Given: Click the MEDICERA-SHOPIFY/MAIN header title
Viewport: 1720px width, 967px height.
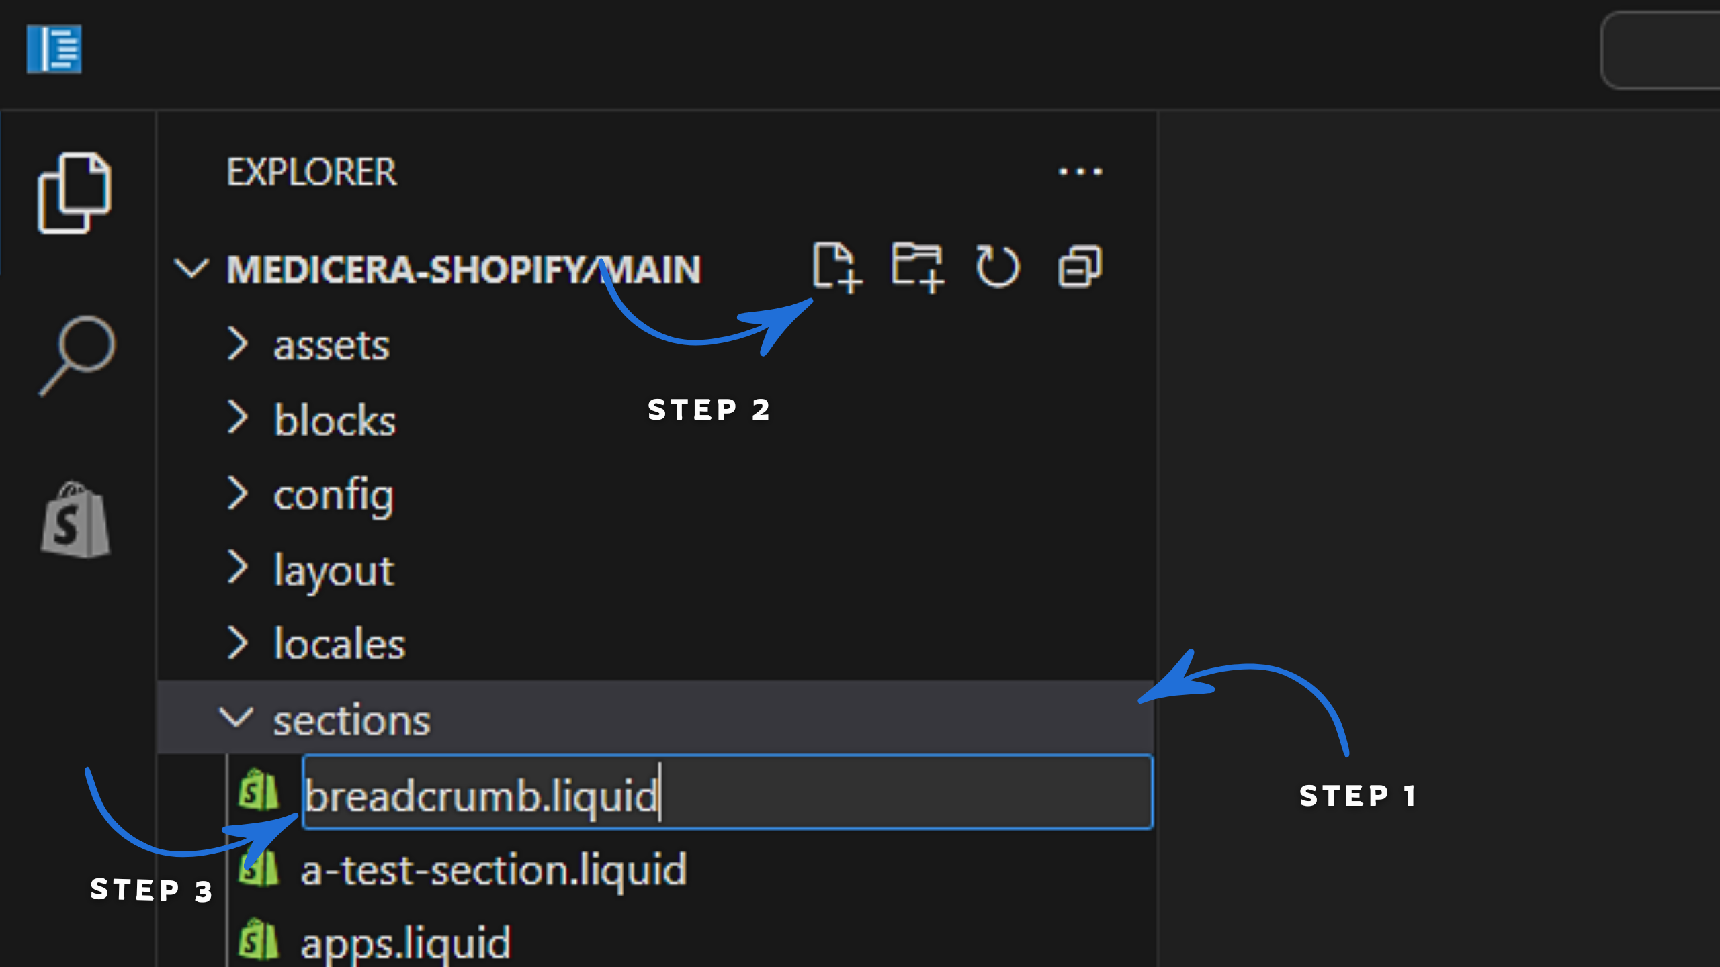Looking at the screenshot, I should (x=464, y=270).
